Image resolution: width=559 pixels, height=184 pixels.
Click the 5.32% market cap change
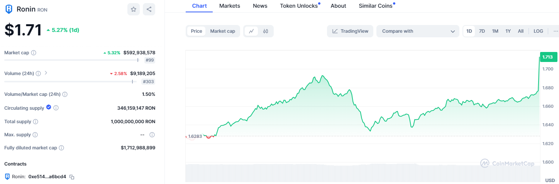click(x=112, y=53)
